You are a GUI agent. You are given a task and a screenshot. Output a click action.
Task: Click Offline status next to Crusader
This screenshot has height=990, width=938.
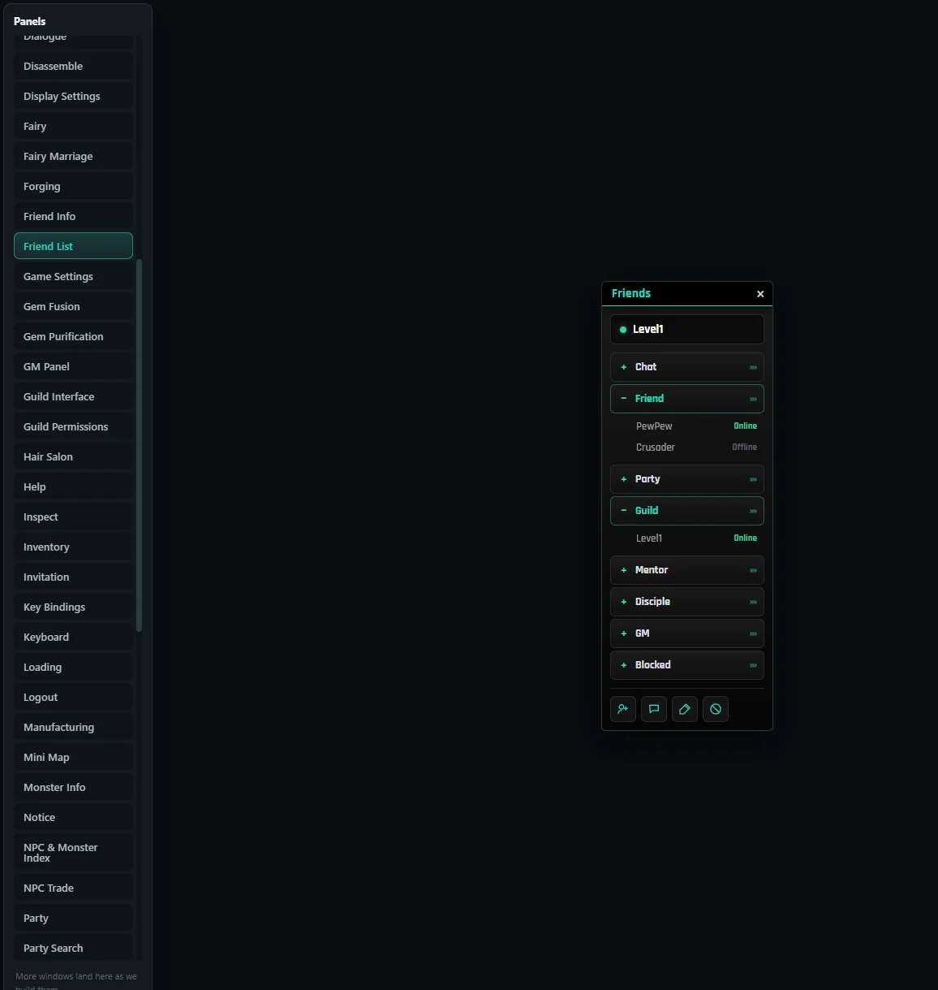[744, 447]
